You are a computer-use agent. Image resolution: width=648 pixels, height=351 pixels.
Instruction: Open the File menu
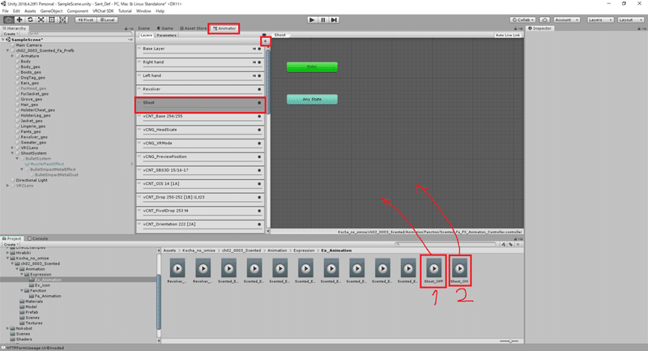(x=6, y=11)
